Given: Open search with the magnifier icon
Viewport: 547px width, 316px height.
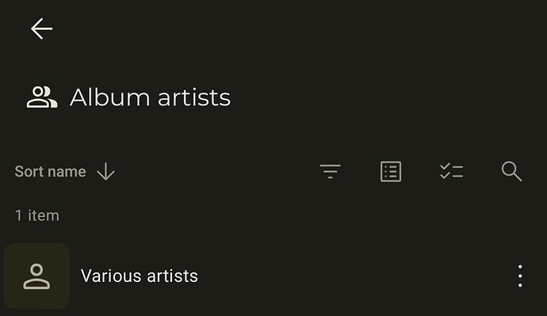Looking at the screenshot, I should click(511, 171).
